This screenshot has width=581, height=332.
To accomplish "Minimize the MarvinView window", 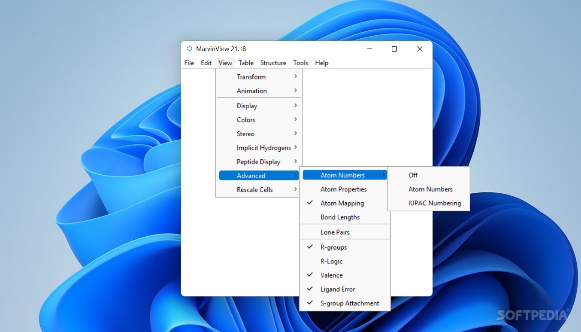I will coord(369,49).
